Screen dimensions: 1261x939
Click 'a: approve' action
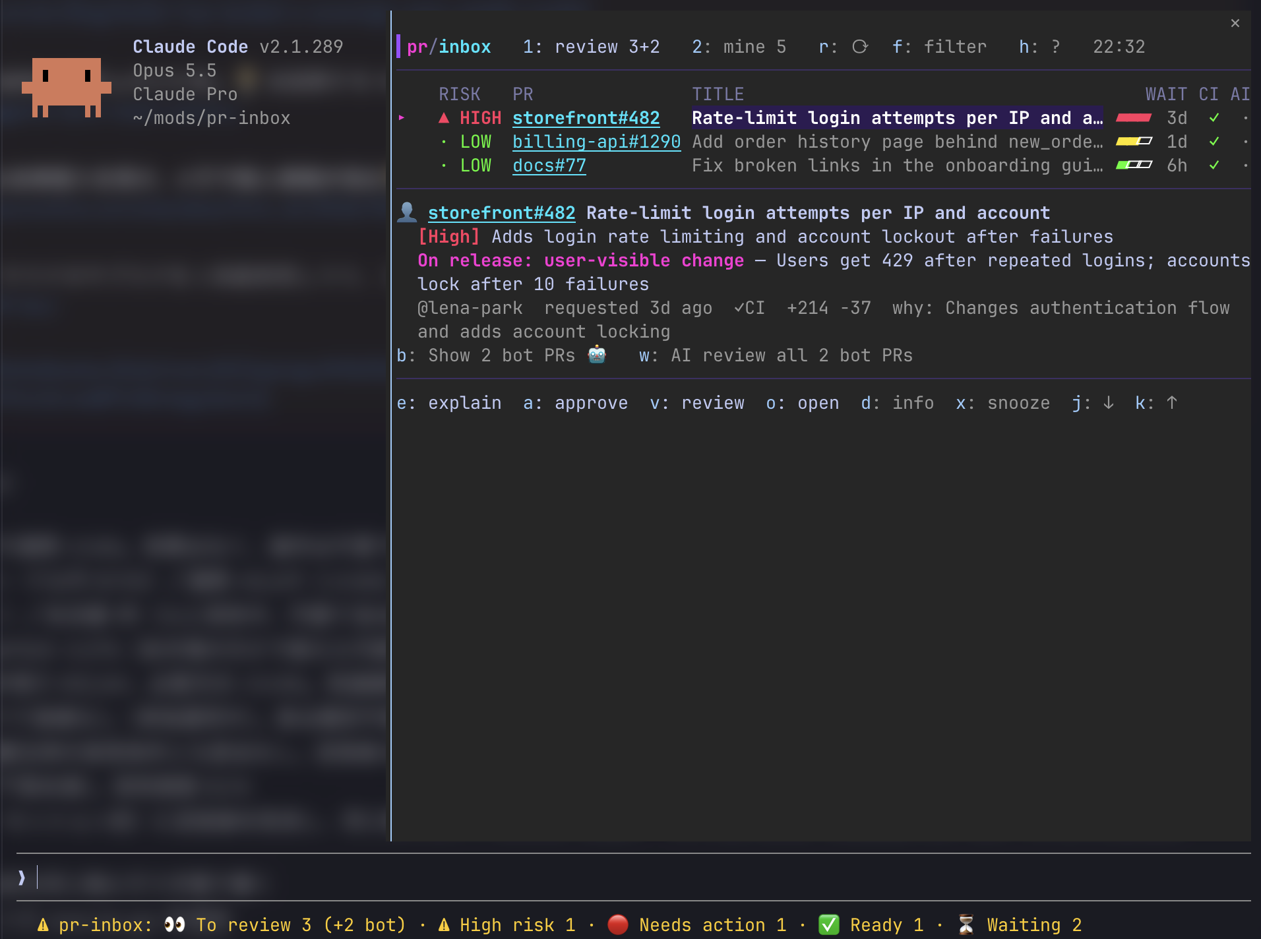click(x=576, y=403)
